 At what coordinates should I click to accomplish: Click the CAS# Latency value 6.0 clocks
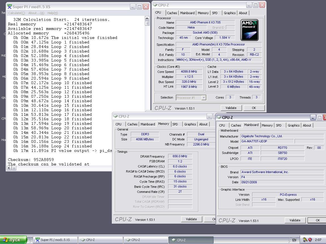click(180, 166)
